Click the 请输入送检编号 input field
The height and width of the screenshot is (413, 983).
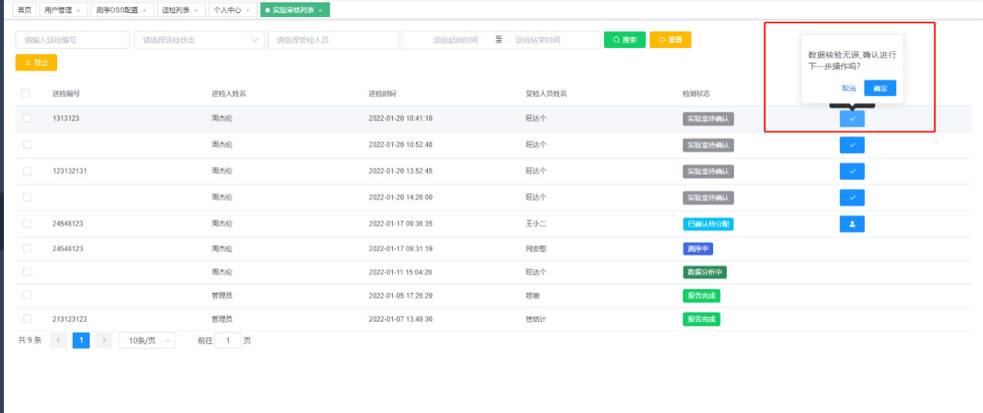pyautogui.click(x=73, y=40)
